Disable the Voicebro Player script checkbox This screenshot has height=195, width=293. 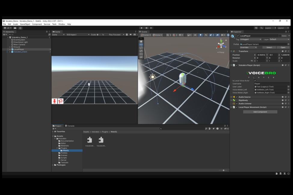(237, 65)
